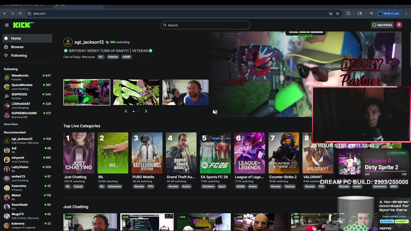Show next featured stream
Screen dimensions: 411x231
pyautogui.click(x=146, y=111)
